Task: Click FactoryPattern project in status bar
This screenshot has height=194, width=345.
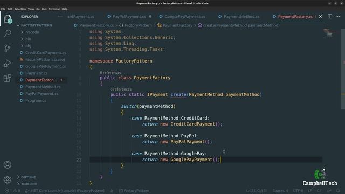Action: point(134,191)
